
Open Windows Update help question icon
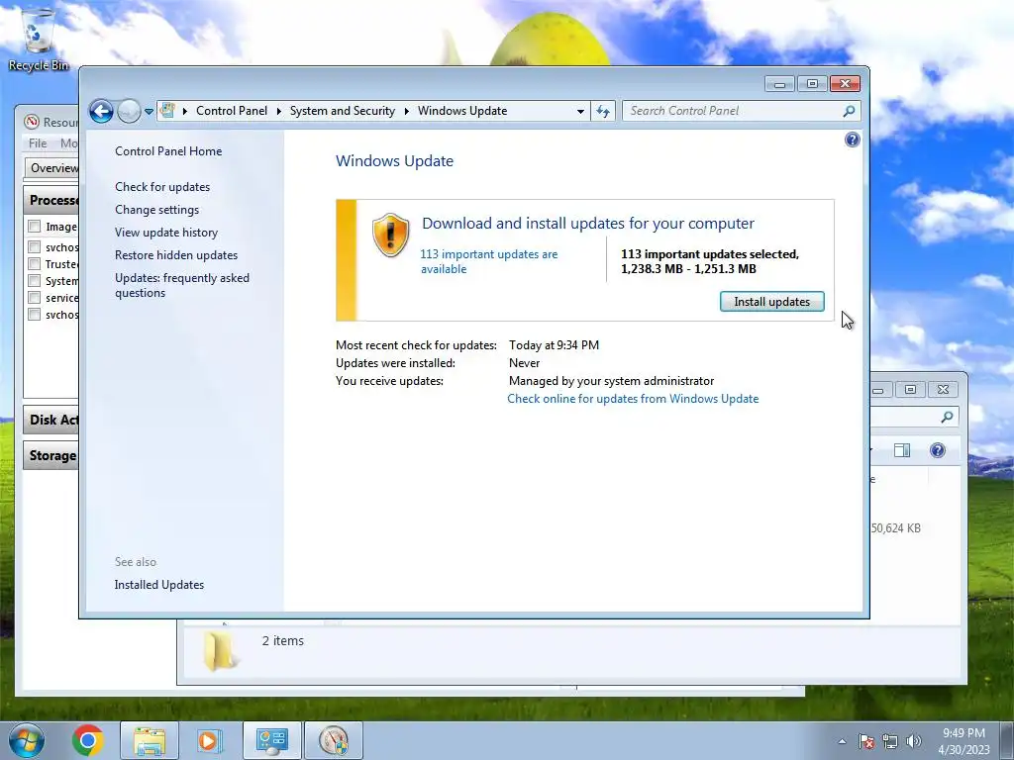point(852,140)
